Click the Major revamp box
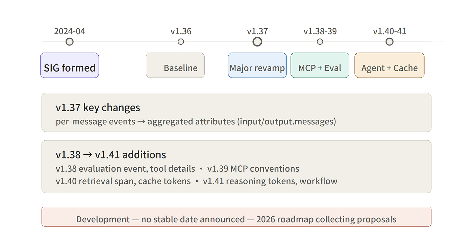Viewport: 473px width, 236px height. 257,65
